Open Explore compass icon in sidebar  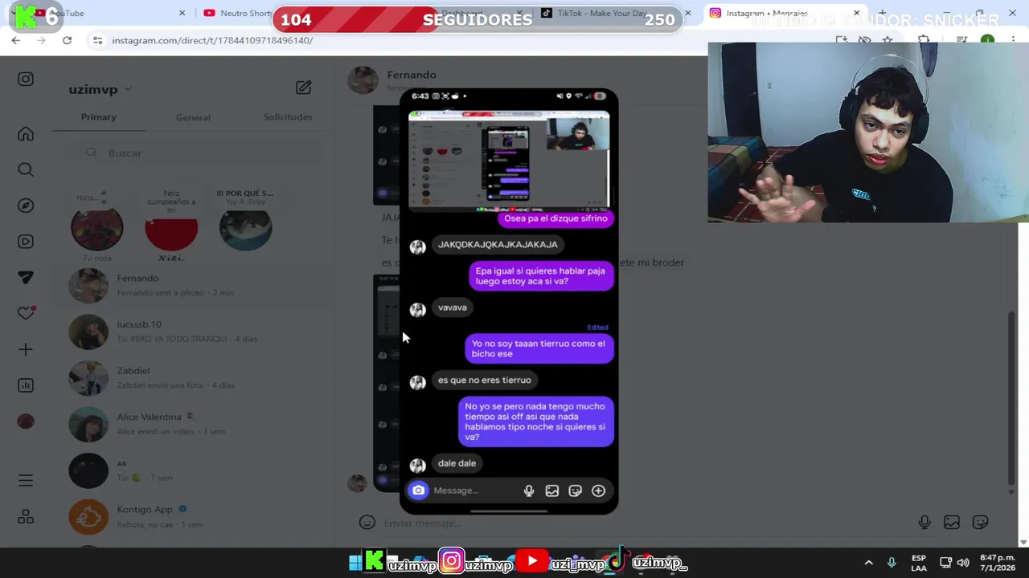[x=26, y=206]
